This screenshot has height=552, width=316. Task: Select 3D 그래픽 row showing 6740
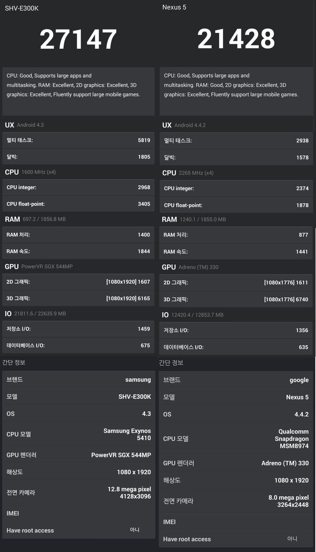236,299
